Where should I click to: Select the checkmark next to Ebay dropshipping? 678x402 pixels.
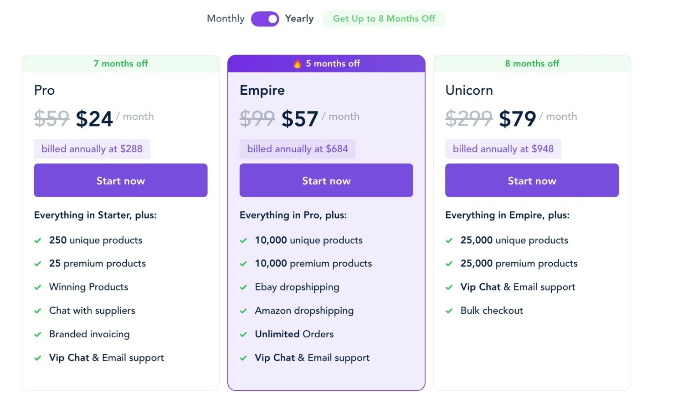tap(243, 287)
